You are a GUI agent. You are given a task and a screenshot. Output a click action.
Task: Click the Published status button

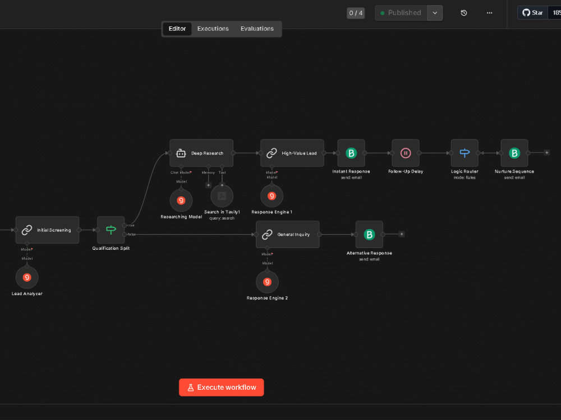401,13
